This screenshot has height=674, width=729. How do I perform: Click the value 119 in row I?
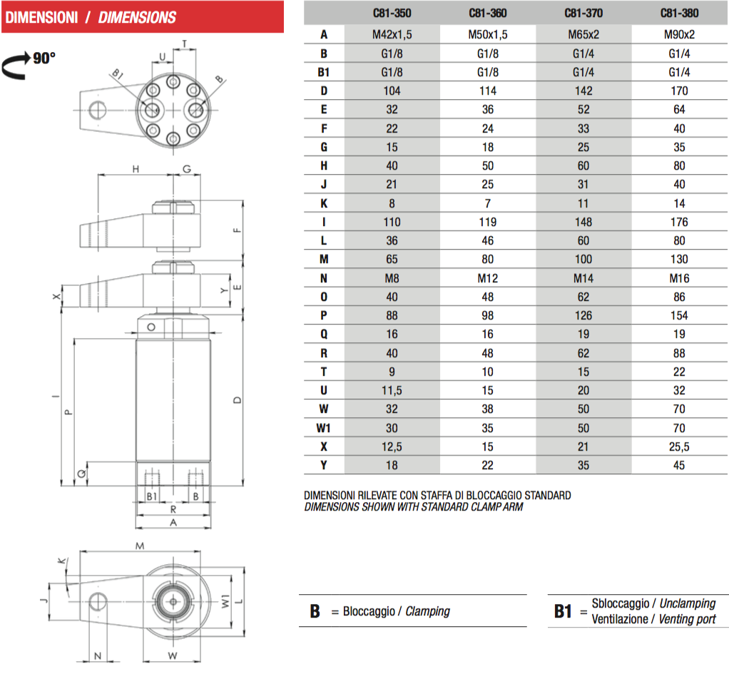pos(488,222)
